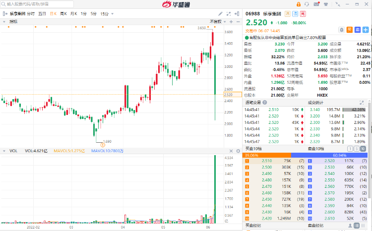The image size is (372, 231).
Task: Select the 月K monthly candlestick tab
Action: [74, 14]
